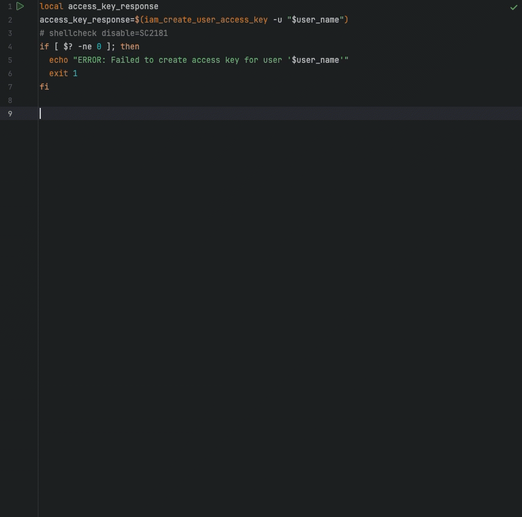The width and height of the screenshot is (522, 517).
Task: Click the echo command on line 5
Action: 59,60
